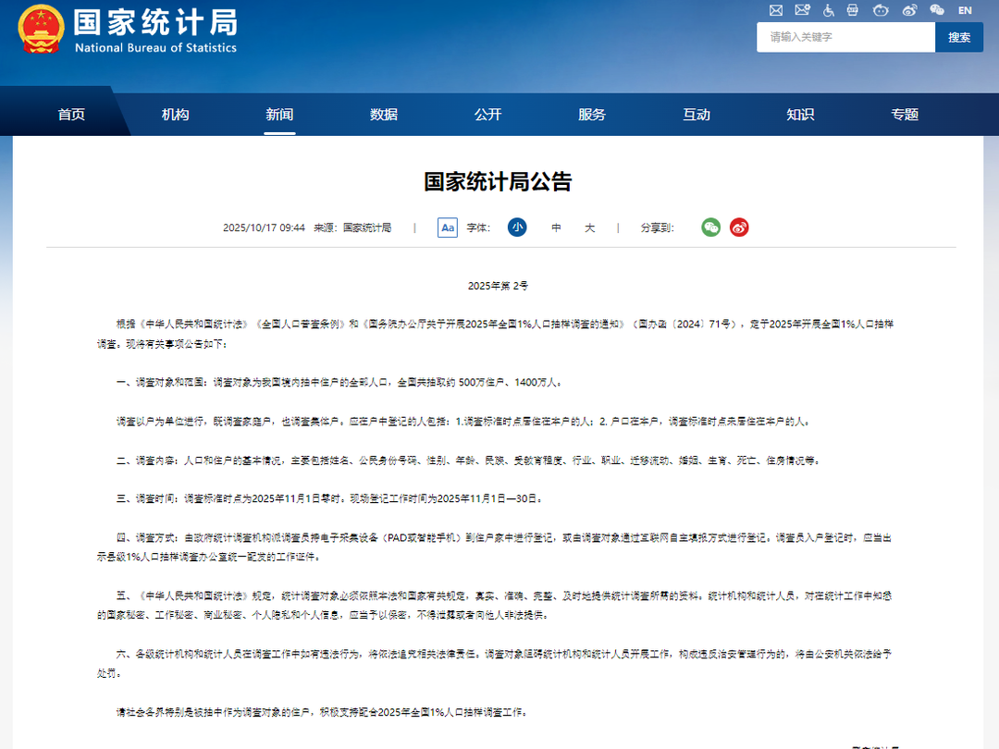This screenshot has height=749, width=999.
Task: Click the WeChat icon in top header
Action: (x=937, y=10)
